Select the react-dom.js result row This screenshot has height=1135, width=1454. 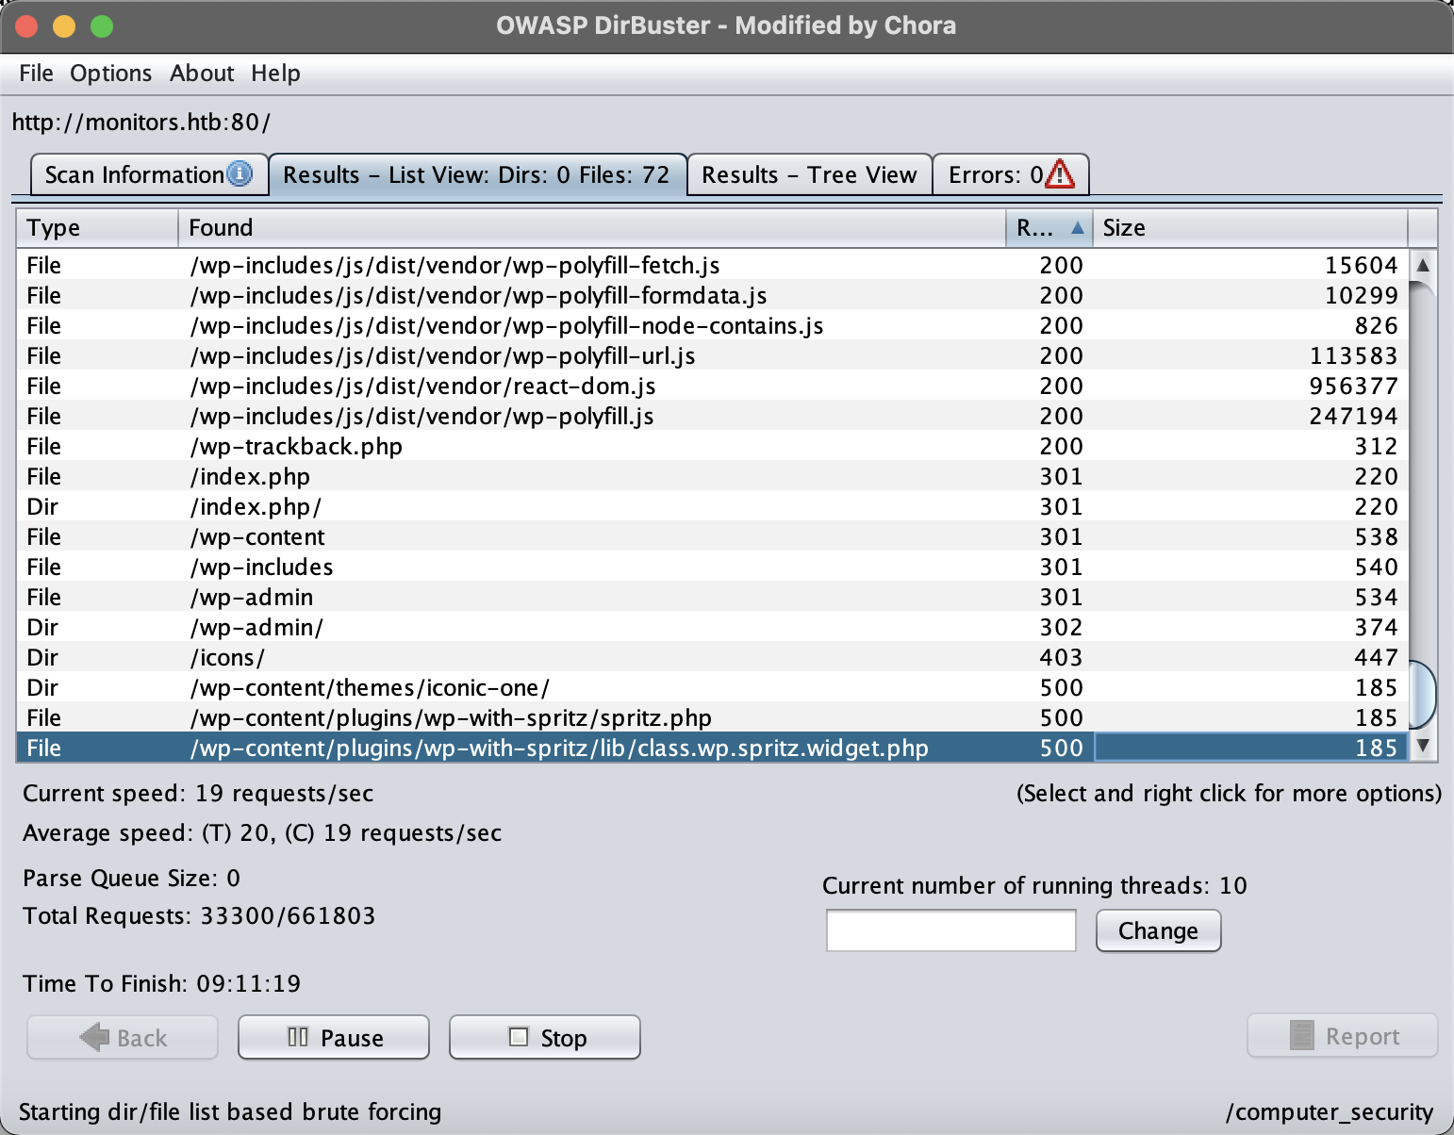tap(712, 386)
